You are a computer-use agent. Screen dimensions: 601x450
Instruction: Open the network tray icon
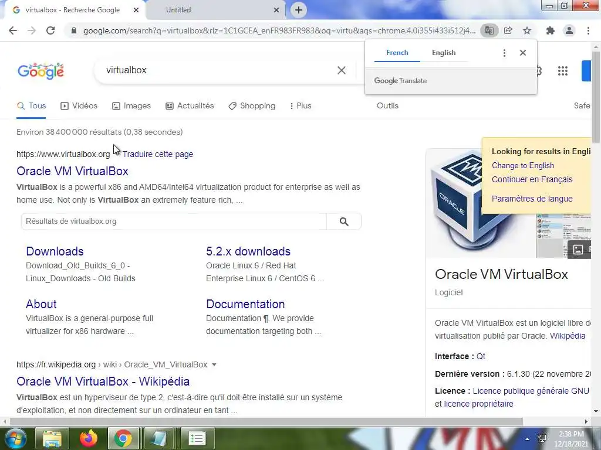(x=542, y=438)
